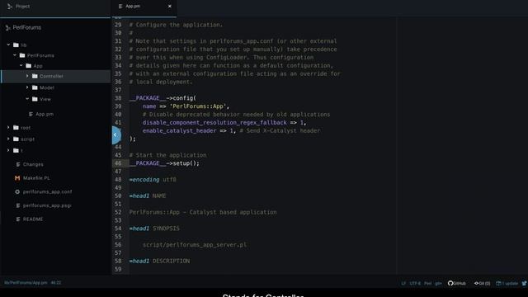Select the Project panel tab

(55, 7)
